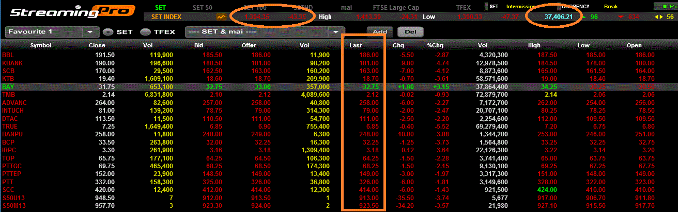This screenshot has height=214, width=678.
Task: Click the SET INDEX label
Action: click(167, 17)
